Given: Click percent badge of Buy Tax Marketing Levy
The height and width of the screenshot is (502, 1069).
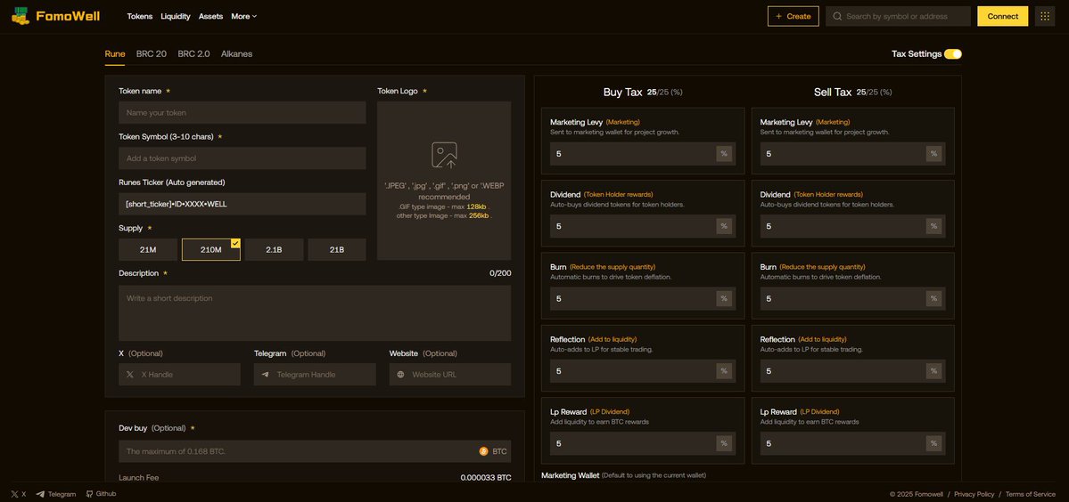Looking at the screenshot, I should tap(723, 154).
